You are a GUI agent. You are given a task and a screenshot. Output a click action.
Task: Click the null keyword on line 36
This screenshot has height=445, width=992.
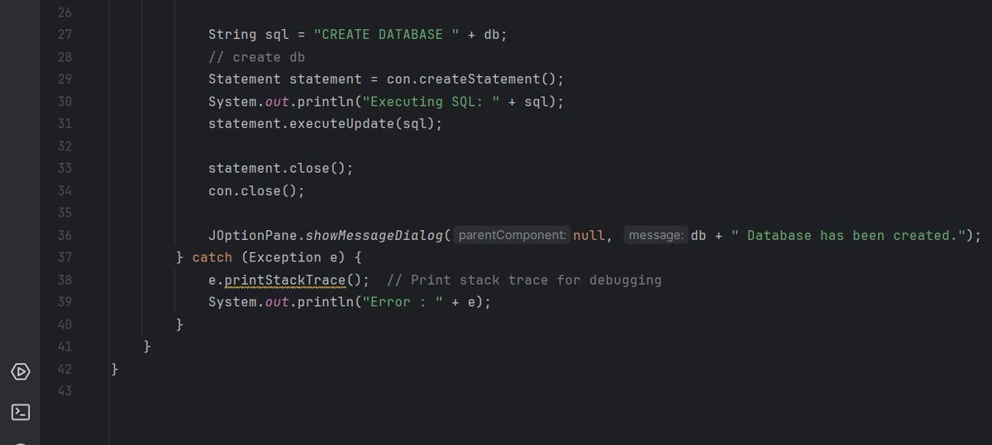589,236
